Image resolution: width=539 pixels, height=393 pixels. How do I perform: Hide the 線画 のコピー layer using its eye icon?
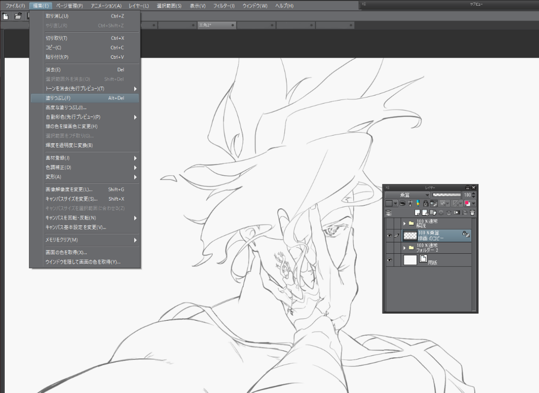point(390,235)
